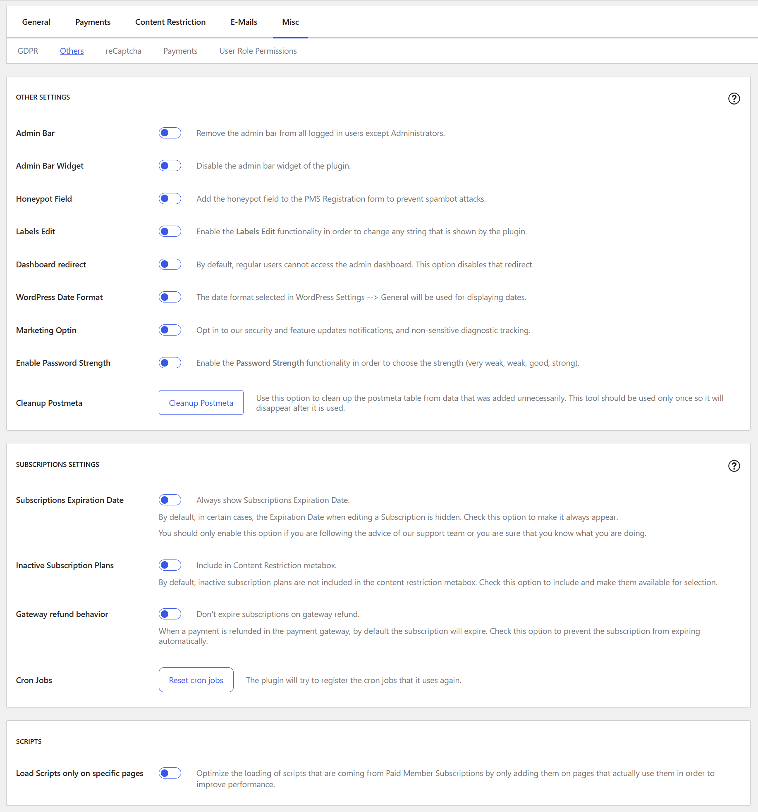The height and width of the screenshot is (812, 758).
Task: Open the Payments sub-tab under Misc
Action: (180, 51)
